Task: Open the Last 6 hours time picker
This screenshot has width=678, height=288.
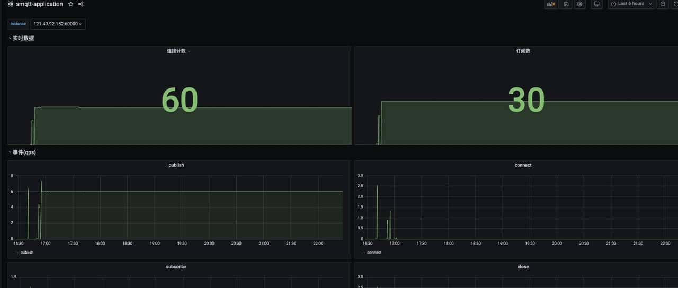Action: 631,4
